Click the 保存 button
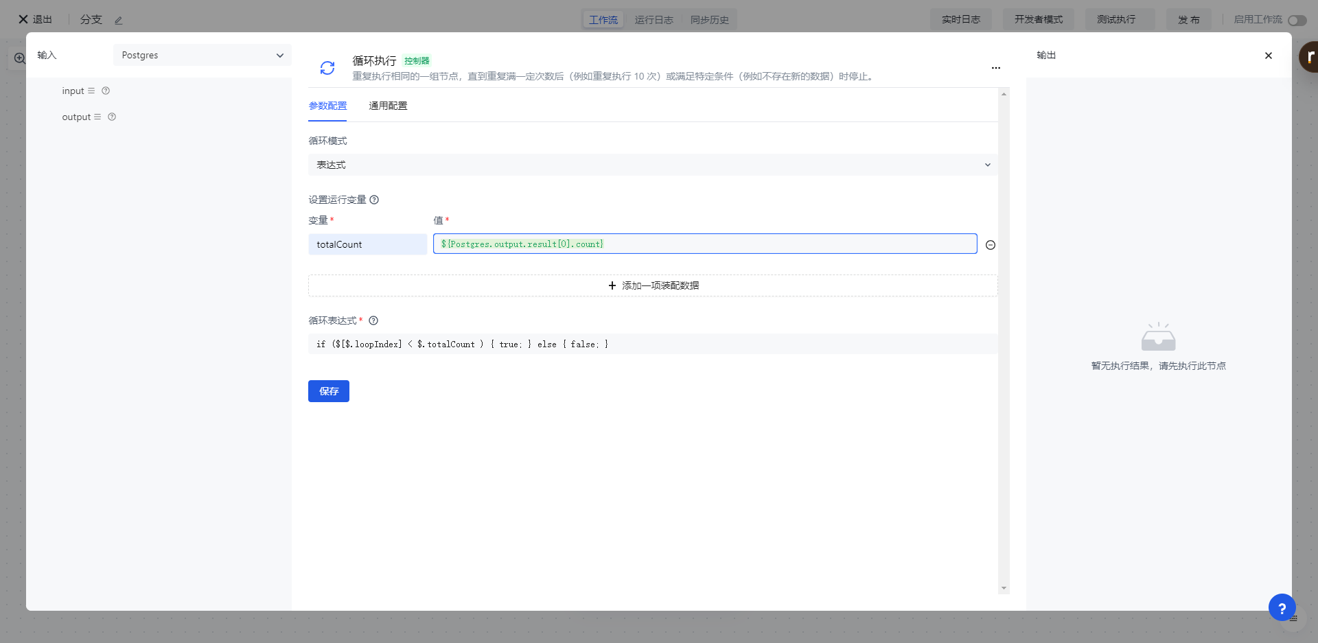This screenshot has width=1318, height=643. (328, 391)
